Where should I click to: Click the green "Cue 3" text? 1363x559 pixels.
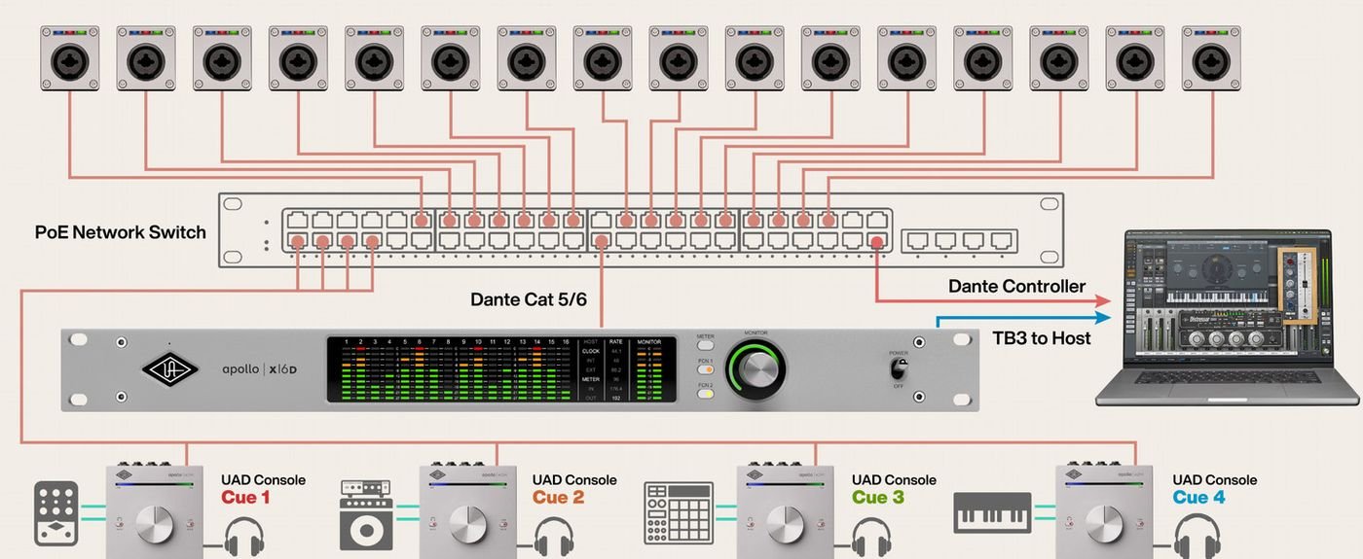point(878,498)
